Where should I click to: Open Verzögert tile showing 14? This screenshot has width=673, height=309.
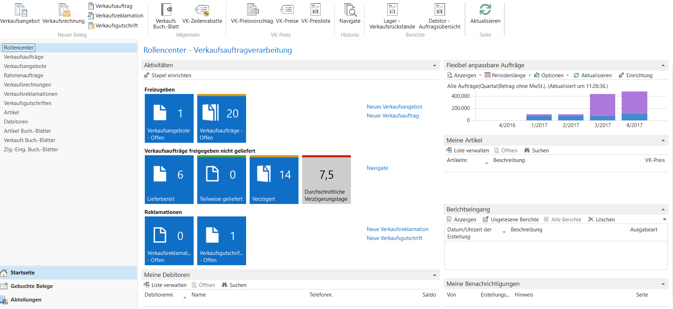(x=274, y=180)
